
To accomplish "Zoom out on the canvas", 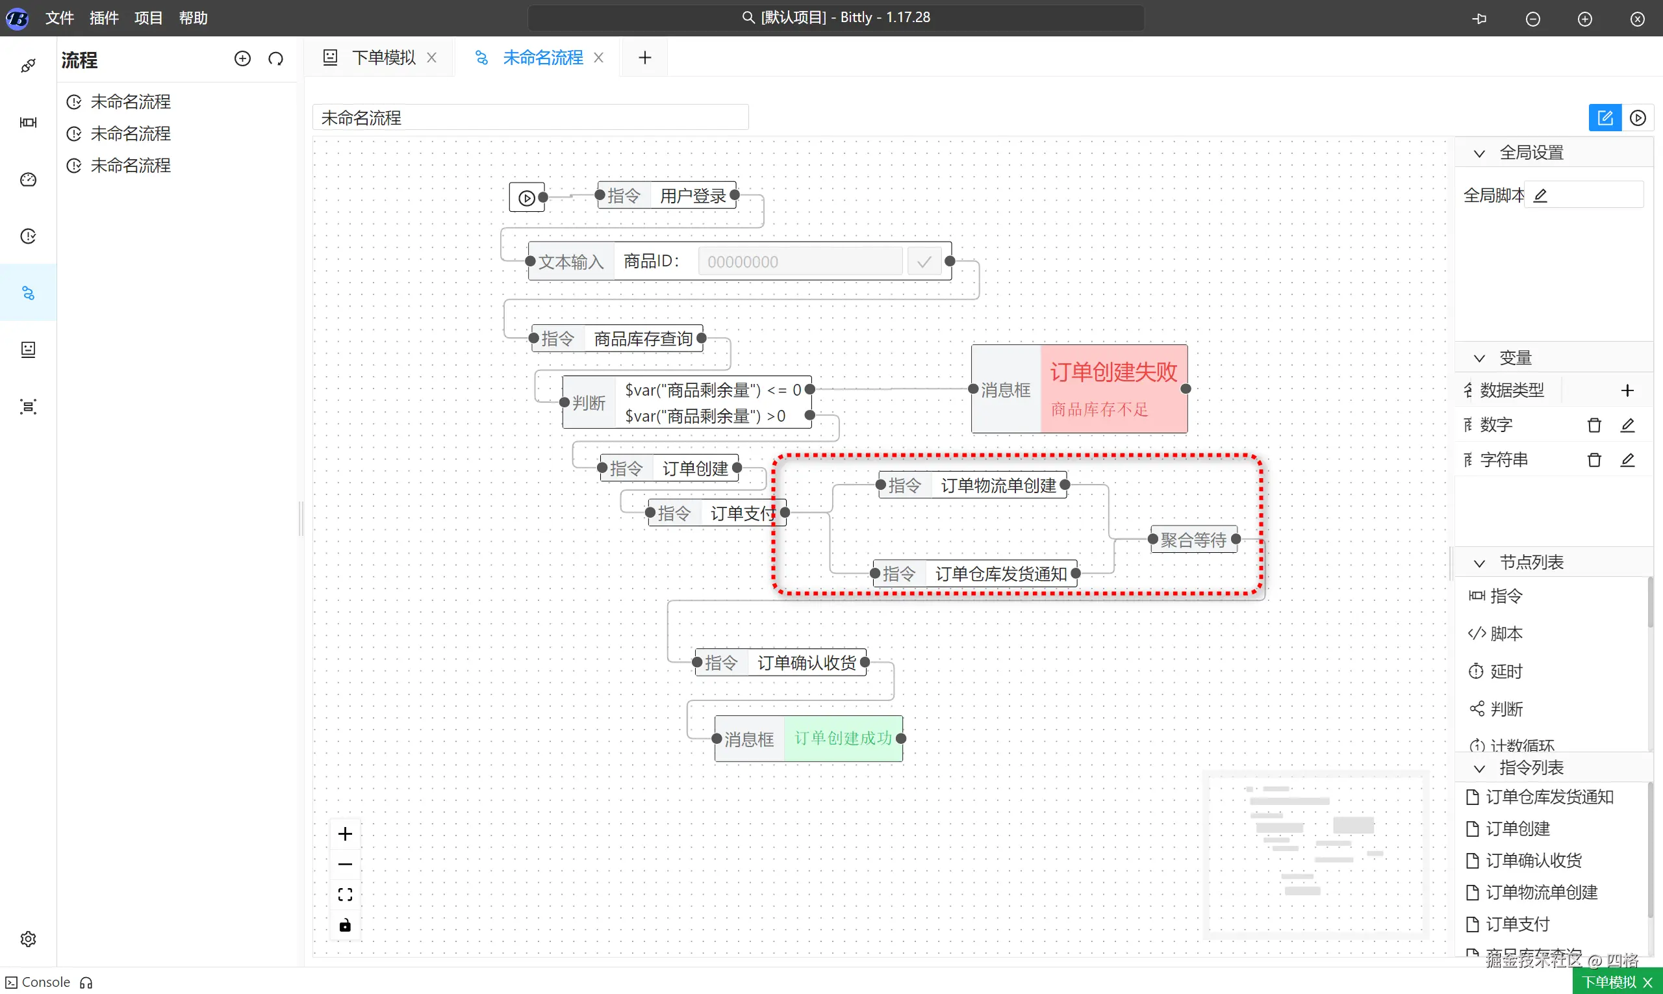I will [x=345, y=864].
